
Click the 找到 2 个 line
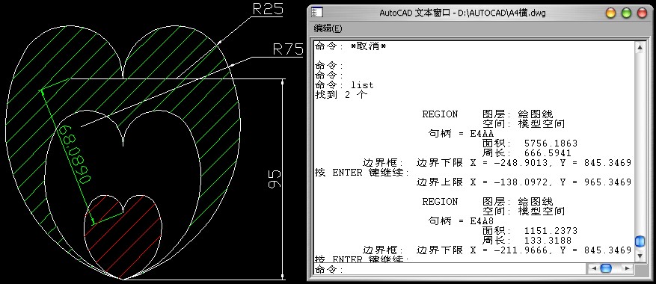coord(341,95)
